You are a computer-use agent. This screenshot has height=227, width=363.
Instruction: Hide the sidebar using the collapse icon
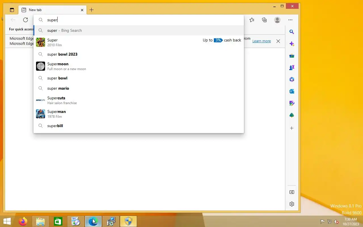292,192
